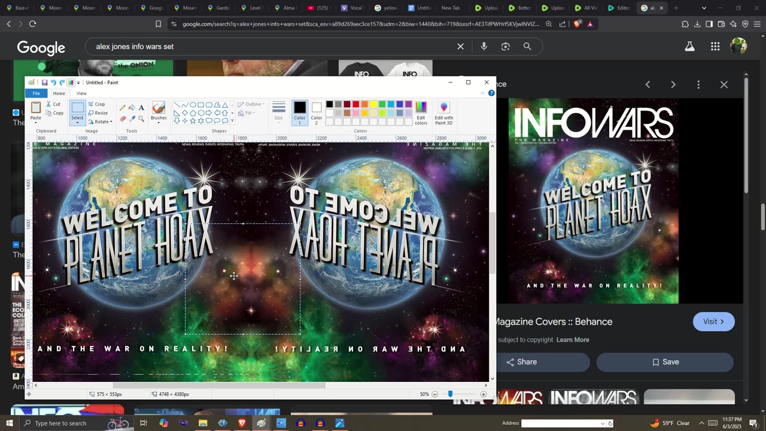Select Color 2 background box
Viewport: 766px width, 431px height.
pos(317,112)
